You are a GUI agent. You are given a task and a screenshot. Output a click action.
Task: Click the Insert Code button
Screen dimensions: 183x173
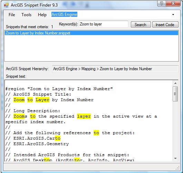point(165,24)
